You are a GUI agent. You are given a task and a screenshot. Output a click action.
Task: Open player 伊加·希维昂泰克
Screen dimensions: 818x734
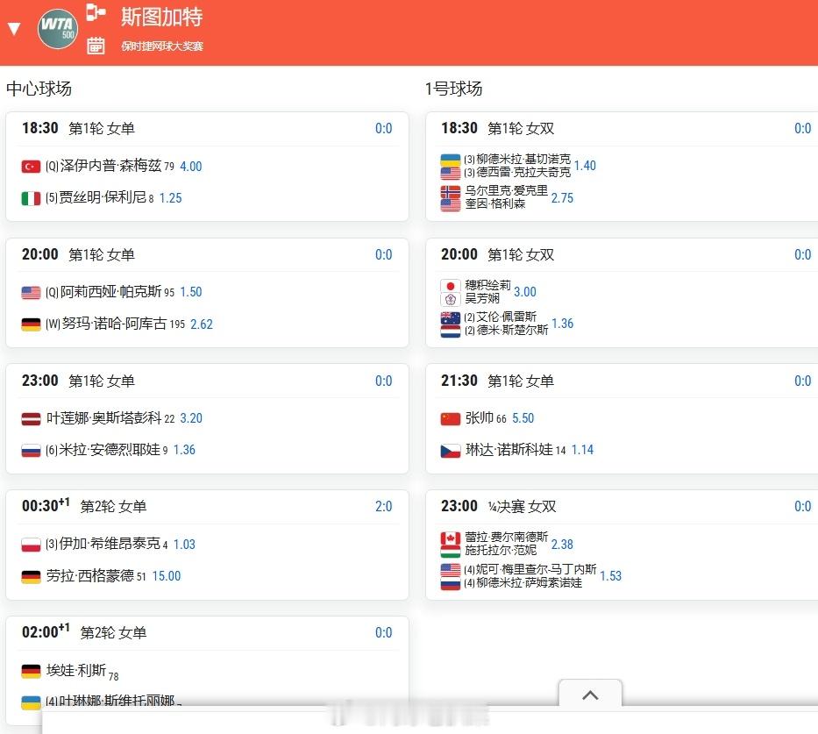click(x=110, y=544)
